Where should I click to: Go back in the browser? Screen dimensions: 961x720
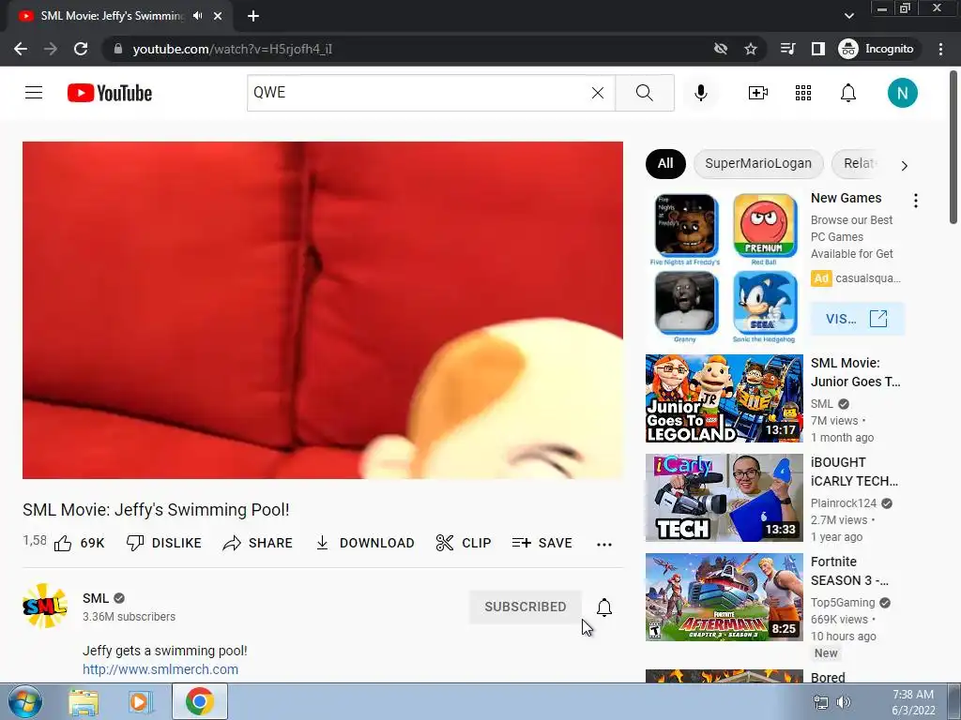click(21, 49)
